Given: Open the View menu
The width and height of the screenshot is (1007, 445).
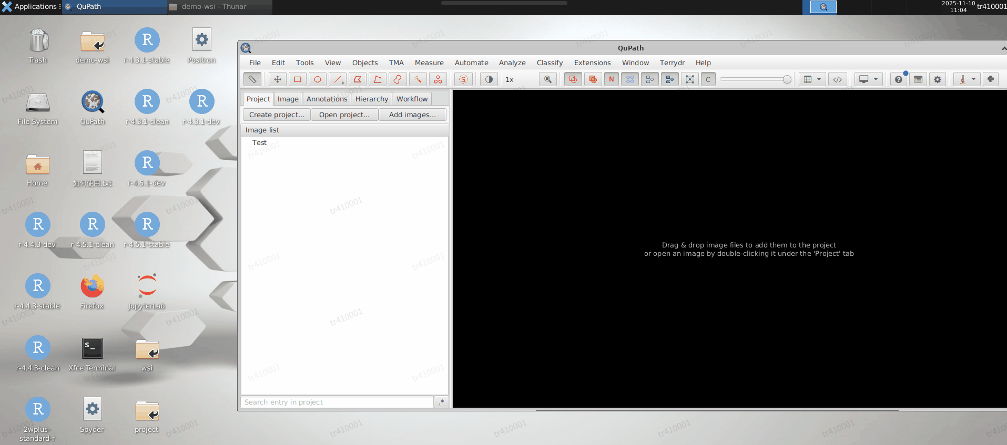Looking at the screenshot, I should (333, 63).
